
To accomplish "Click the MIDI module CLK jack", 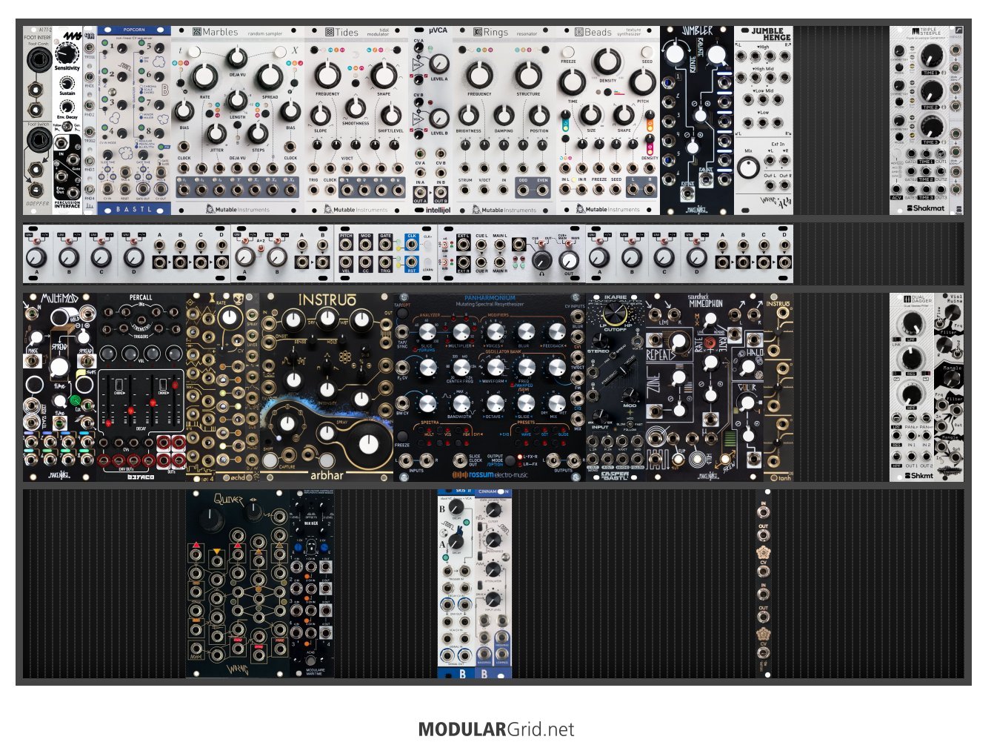I will tap(411, 245).
